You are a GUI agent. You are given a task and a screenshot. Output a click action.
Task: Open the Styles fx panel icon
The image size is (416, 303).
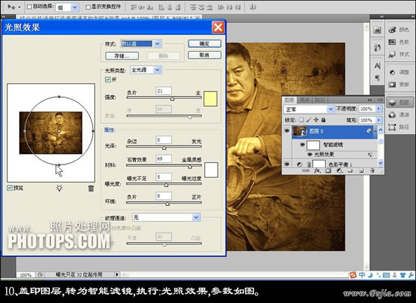click(392, 54)
